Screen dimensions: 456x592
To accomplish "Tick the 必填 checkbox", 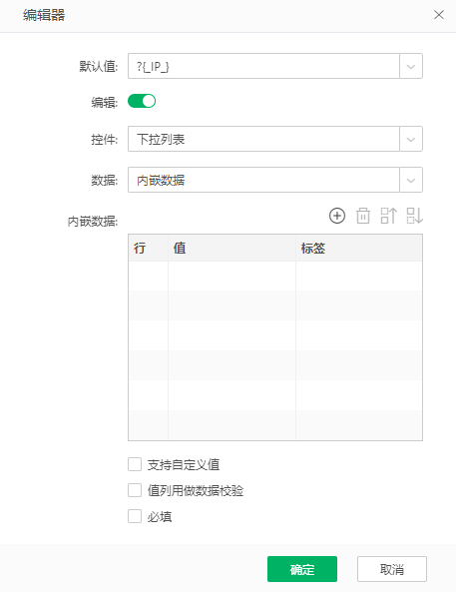I will click(x=135, y=516).
